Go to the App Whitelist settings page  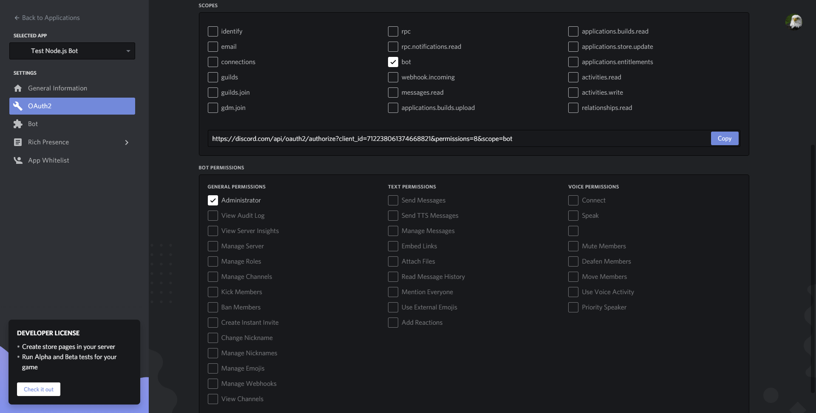pyautogui.click(x=48, y=160)
